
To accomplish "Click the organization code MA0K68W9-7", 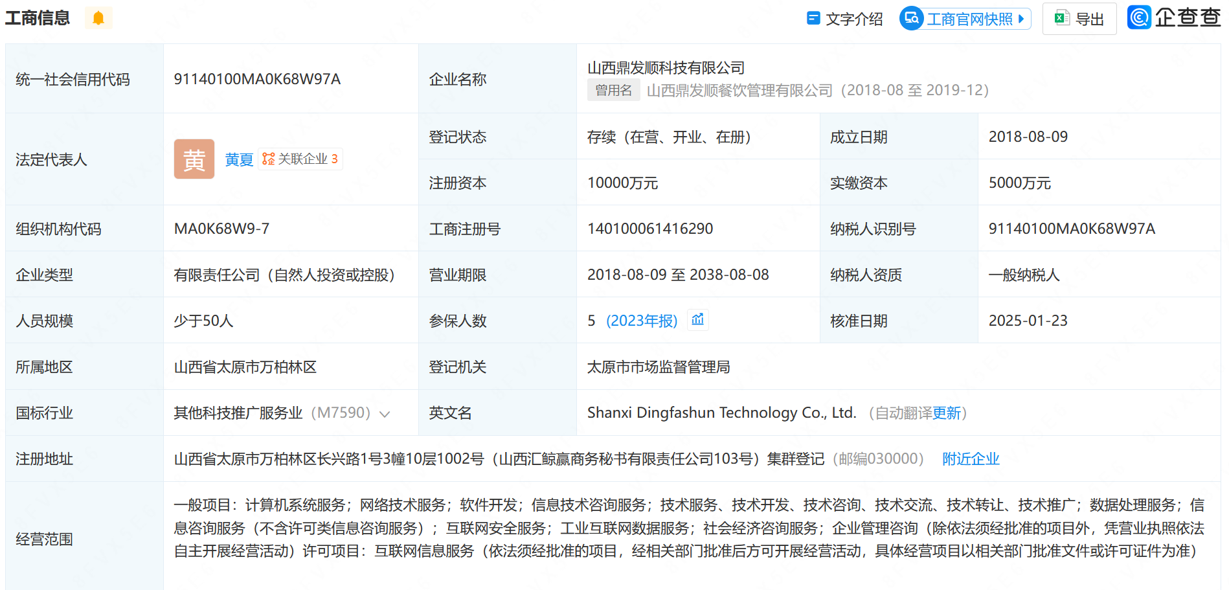I will tap(221, 229).
